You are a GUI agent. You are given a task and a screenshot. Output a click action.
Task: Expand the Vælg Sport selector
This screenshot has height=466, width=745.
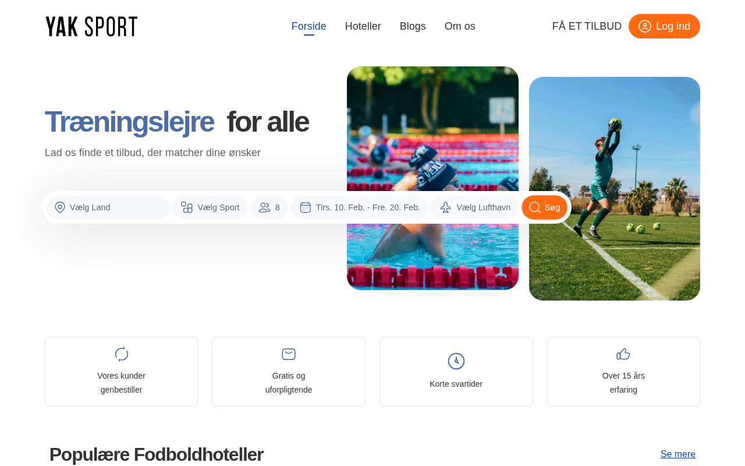pos(210,207)
